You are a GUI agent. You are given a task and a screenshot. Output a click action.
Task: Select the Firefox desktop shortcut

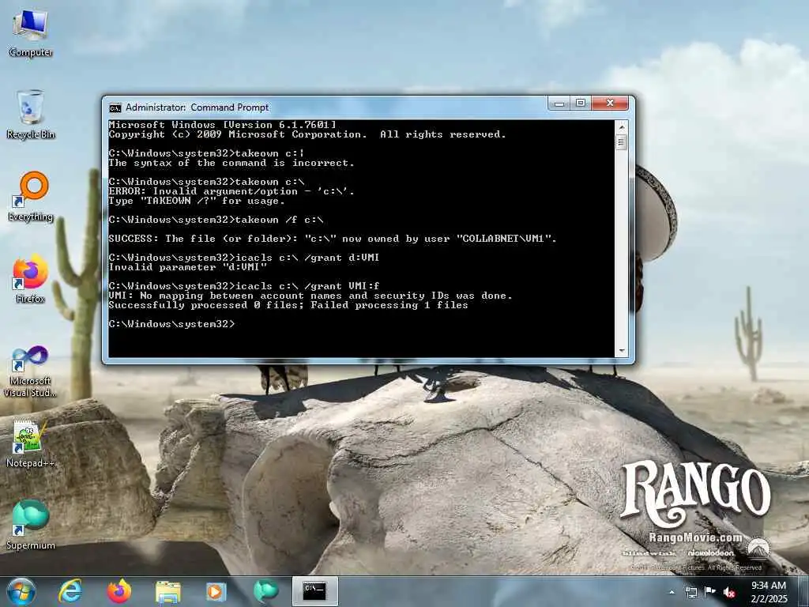pyautogui.click(x=31, y=279)
